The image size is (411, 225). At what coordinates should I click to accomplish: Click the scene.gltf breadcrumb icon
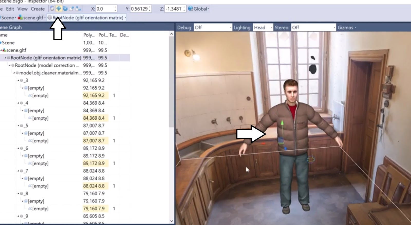(20, 17)
